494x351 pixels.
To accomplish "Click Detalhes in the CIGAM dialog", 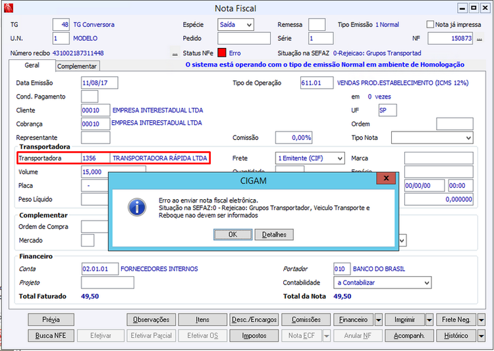I will (x=274, y=235).
